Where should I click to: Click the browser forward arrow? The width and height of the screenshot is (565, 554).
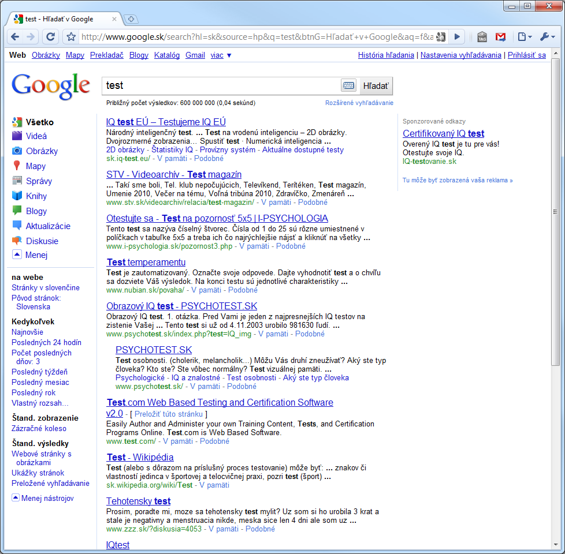pos(31,37)
